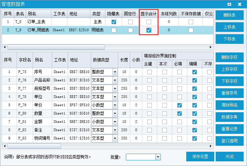Click right arrow of upper table scrollbar
247x166 pixels.
coord(211,47)
